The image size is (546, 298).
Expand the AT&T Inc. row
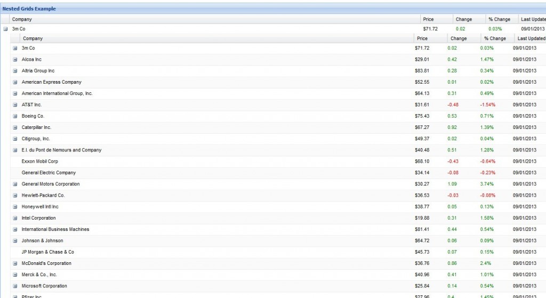[15, 105]
